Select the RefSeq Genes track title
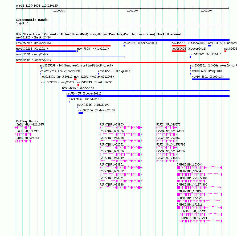This screenshot has height=236, width=237. coord(27,121)
